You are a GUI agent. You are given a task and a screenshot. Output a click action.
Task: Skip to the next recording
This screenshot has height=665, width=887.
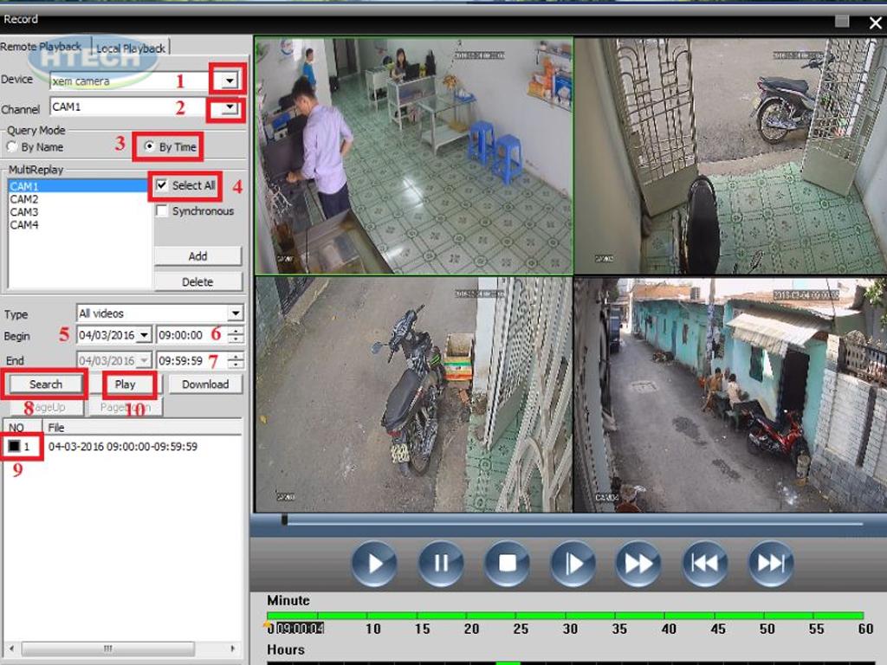pos(770,564)
